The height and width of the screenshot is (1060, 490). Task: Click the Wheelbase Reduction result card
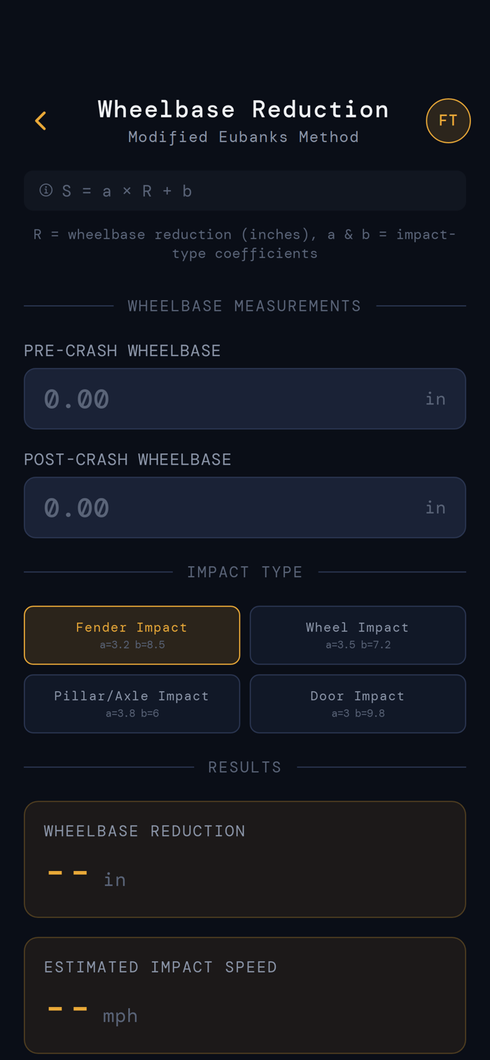[245, 858]
